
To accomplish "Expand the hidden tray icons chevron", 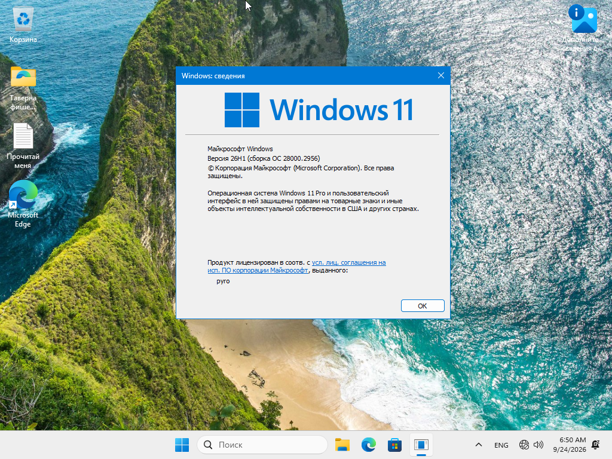I will click(479, 445).
